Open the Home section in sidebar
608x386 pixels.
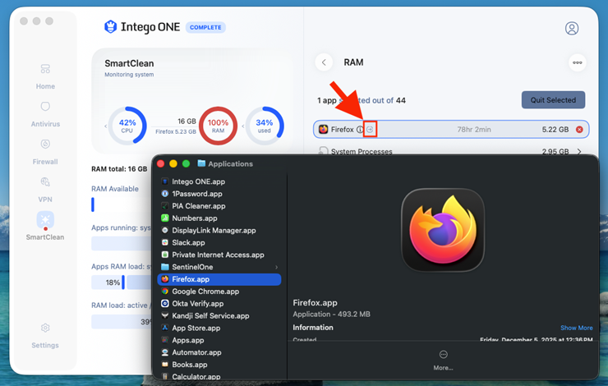(45, 76)
